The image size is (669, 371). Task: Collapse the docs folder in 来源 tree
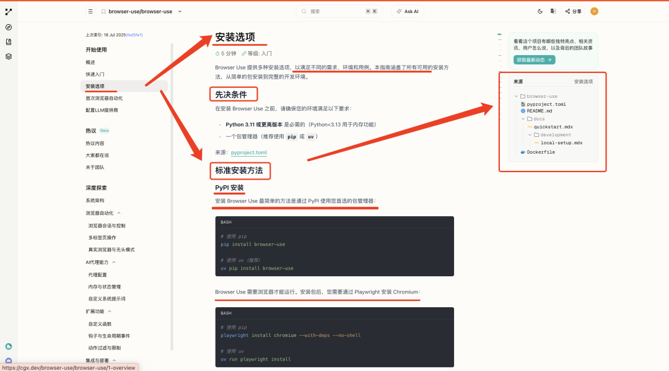pos(523,119)
